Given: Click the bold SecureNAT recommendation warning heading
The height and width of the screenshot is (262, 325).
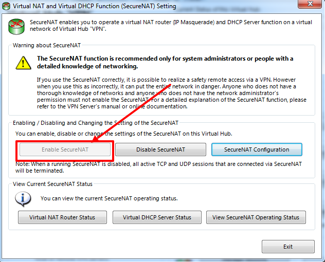Looking at the screenshot, I should [x=165, y=62].
